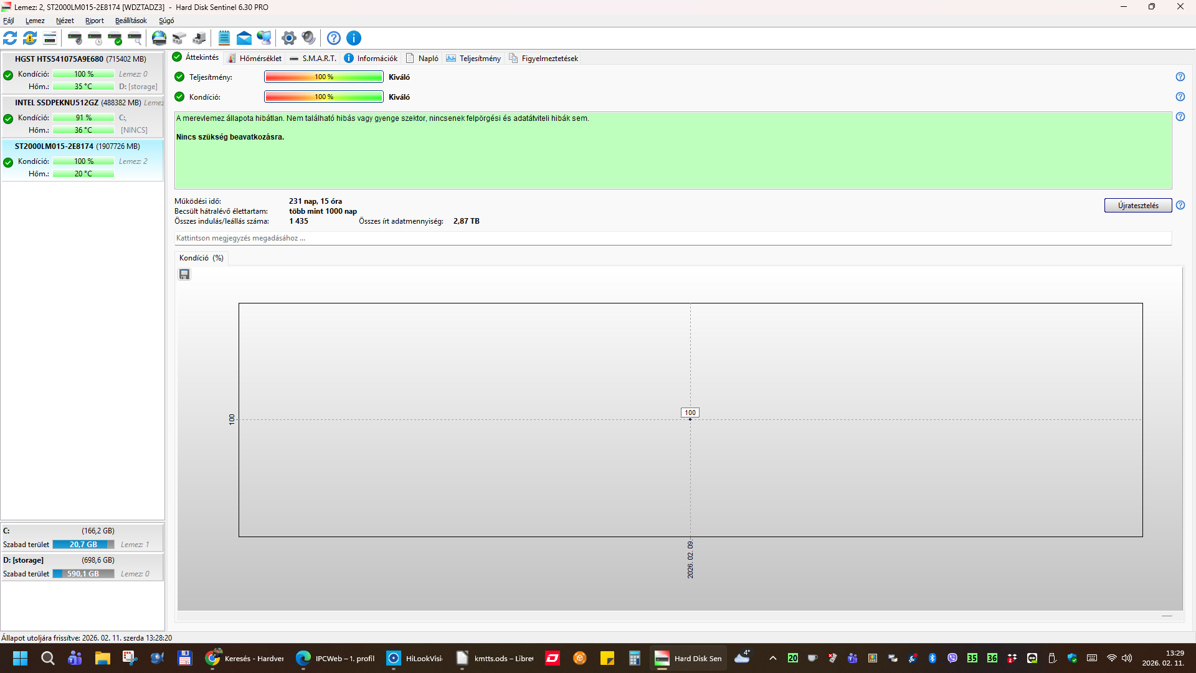Screen dimensions: 1196x673
Task: Click the Kondíció 100 % gradient bar
Action: click(x=323, y=97)
